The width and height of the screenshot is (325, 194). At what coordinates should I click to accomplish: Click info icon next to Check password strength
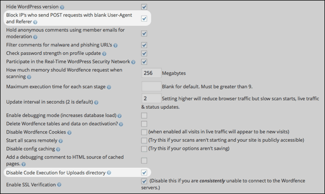coord(104,54)
